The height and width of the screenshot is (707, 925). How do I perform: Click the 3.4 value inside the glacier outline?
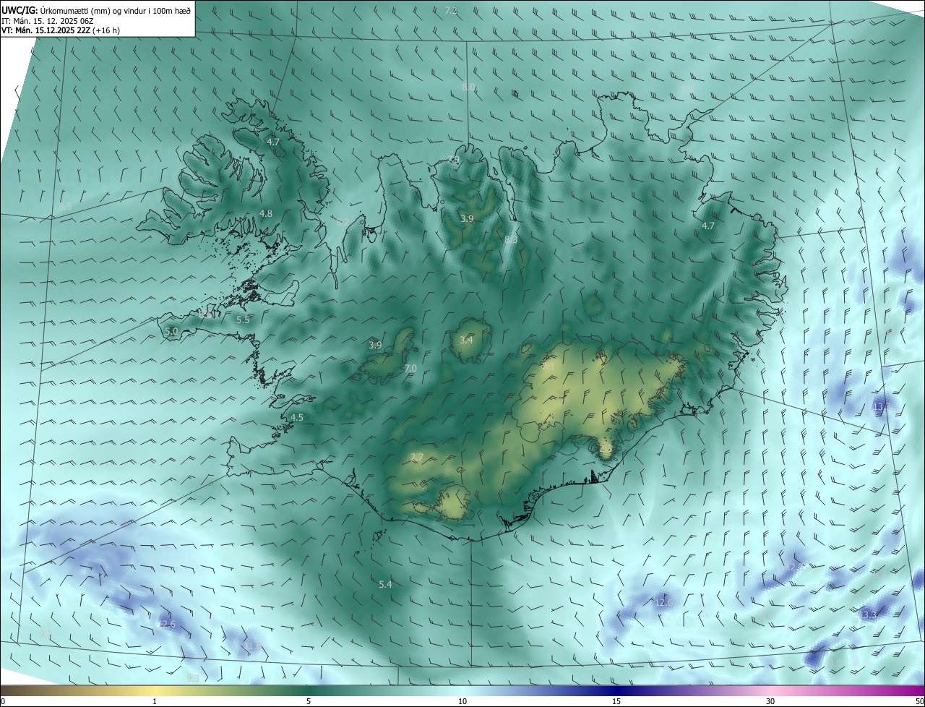pos(467,340)
